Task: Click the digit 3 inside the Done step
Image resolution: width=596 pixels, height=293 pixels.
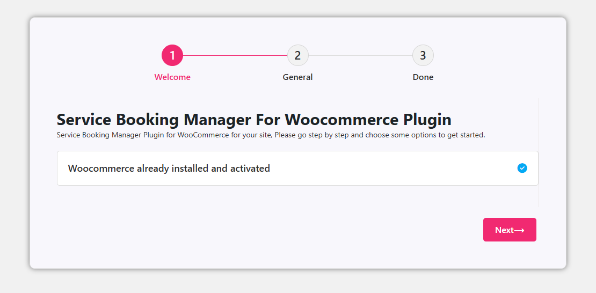Action: tap(423, 55)
